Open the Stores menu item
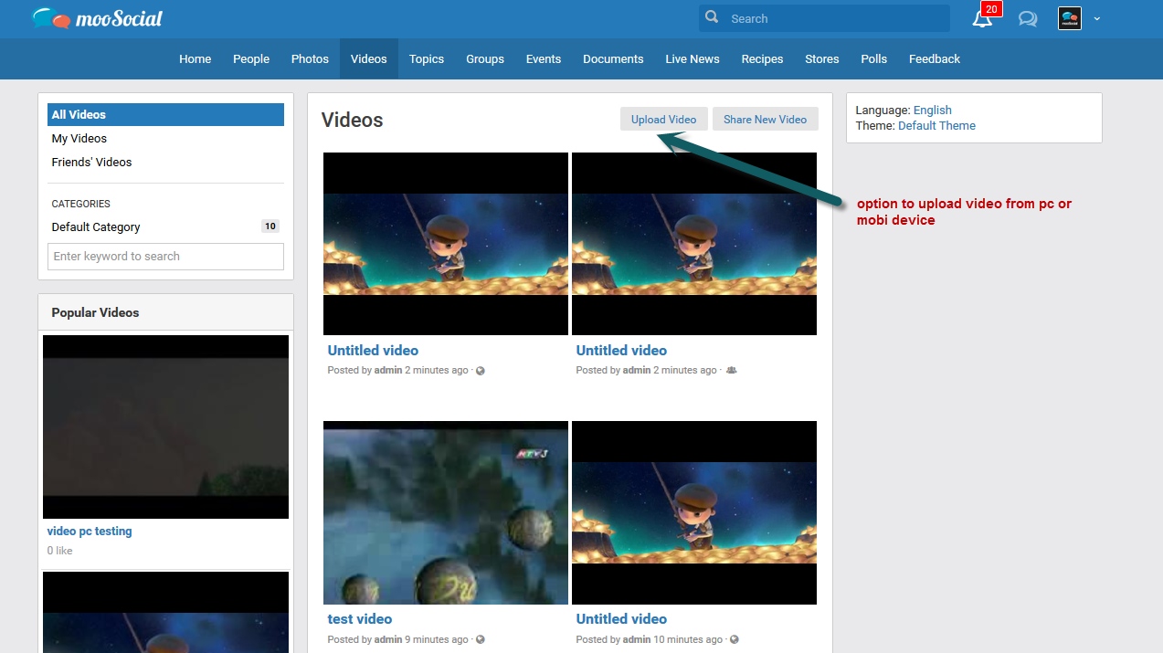 point(822,59)
